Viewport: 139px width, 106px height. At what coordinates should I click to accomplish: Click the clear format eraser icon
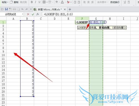pos(68,2)
